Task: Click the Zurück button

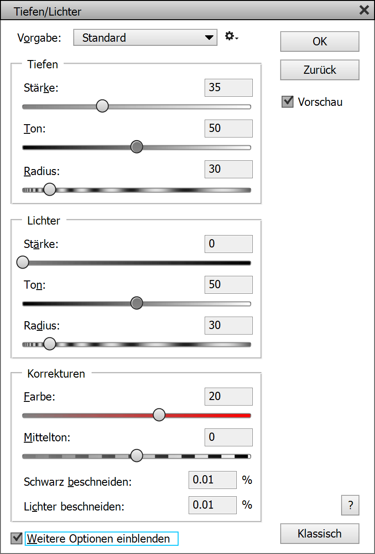Action: pos(320,70)
